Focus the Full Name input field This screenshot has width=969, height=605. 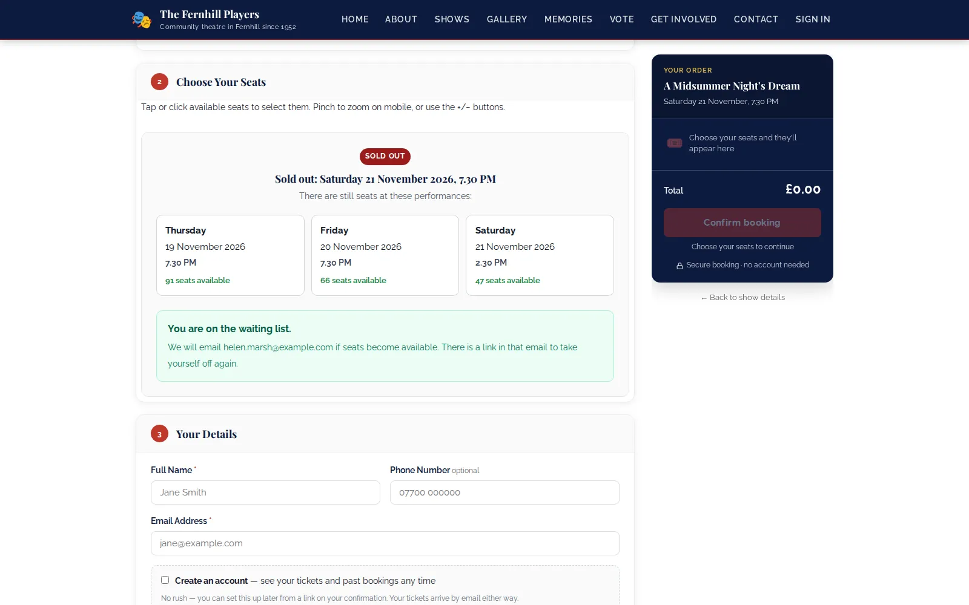tap(265, 492)
